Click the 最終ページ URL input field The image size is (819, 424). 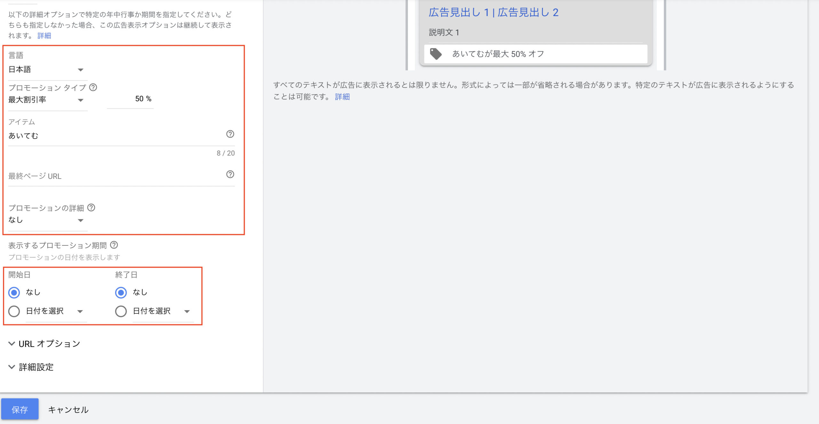coord(115,176)
